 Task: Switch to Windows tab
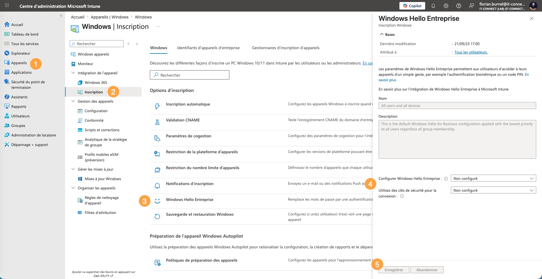pos(158,48)
